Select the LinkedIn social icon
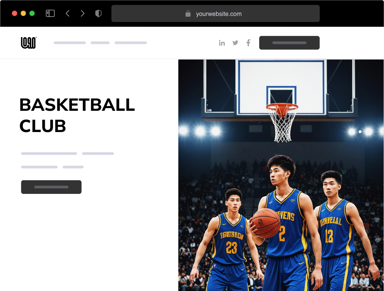This screenshot has height=291, width=384. point(222,42)
